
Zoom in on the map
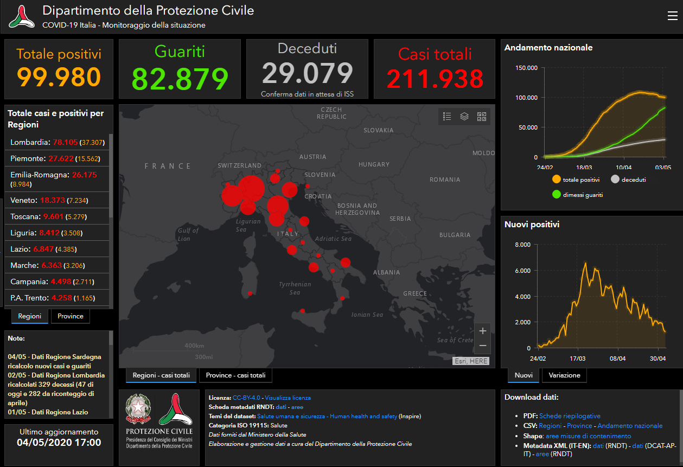482,331
